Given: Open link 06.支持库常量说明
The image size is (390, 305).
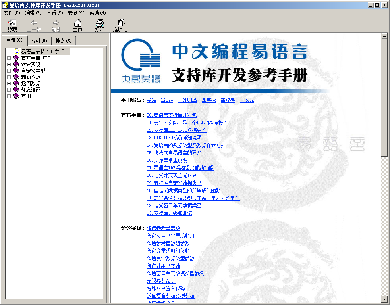Looking at the screenshot, I should click(167, 160).
